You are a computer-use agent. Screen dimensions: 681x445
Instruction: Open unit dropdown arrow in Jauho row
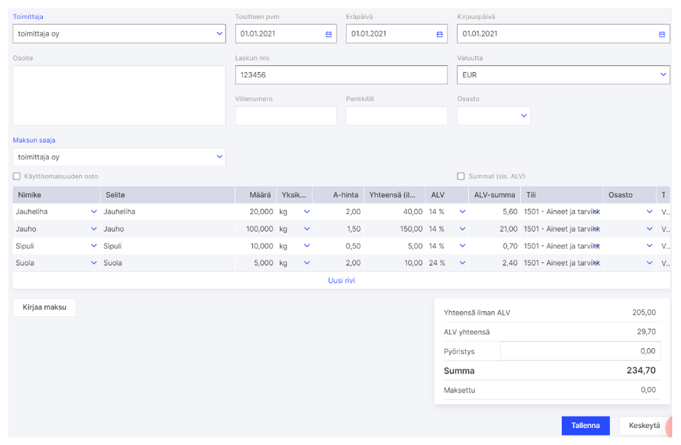(307, 229)
